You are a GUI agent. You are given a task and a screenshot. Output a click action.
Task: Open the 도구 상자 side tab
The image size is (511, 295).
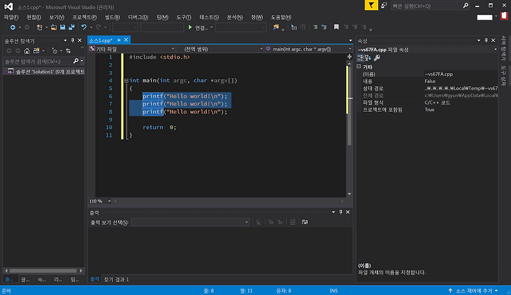(503, 75)
